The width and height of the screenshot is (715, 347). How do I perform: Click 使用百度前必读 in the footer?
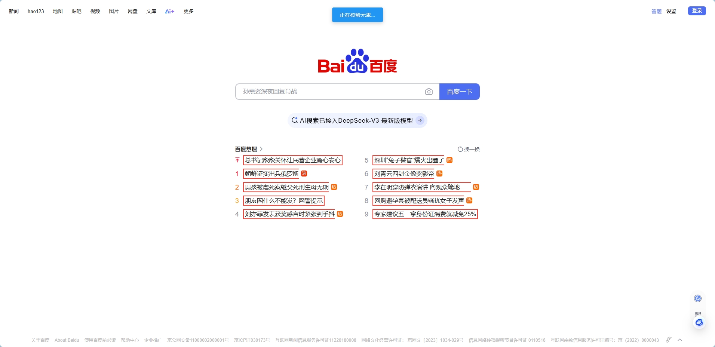click(x=100, y=340)
